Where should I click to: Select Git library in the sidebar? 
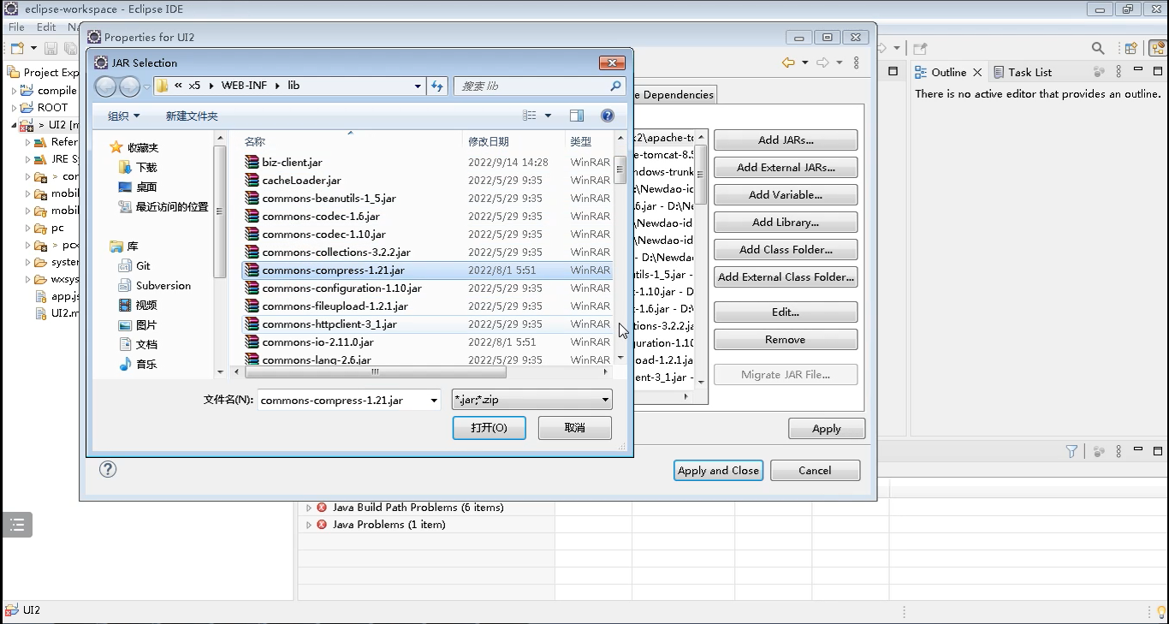(143, 266)
